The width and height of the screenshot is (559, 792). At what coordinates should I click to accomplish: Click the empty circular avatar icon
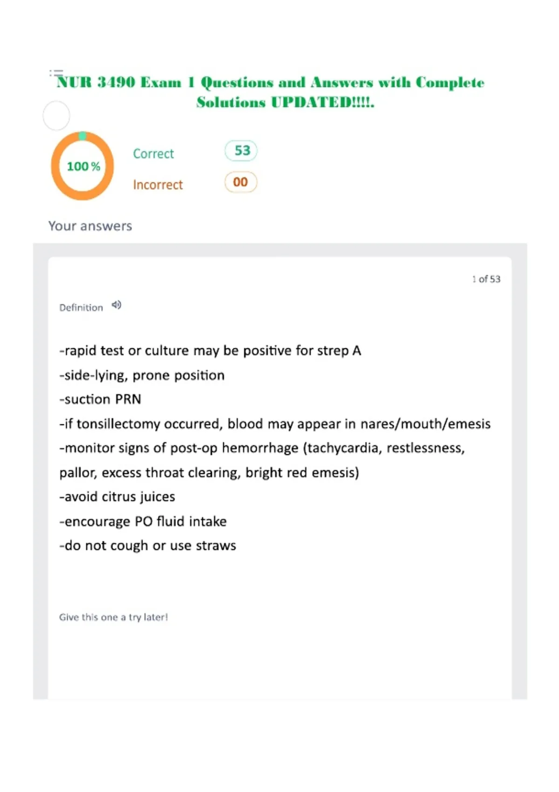click(56, 116)
